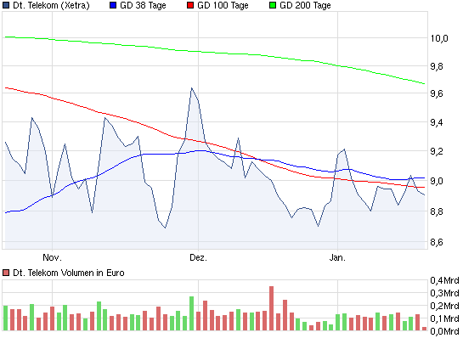This screenshot has width=463, height=338.
Task: Click the 9,0 price axis value
Action: coord(437,181)
